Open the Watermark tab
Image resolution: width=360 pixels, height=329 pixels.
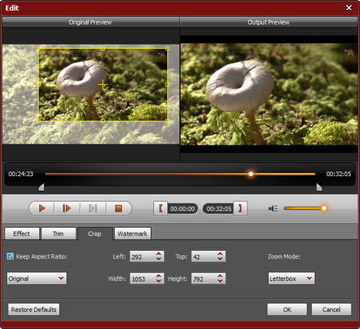pos(133,234)
